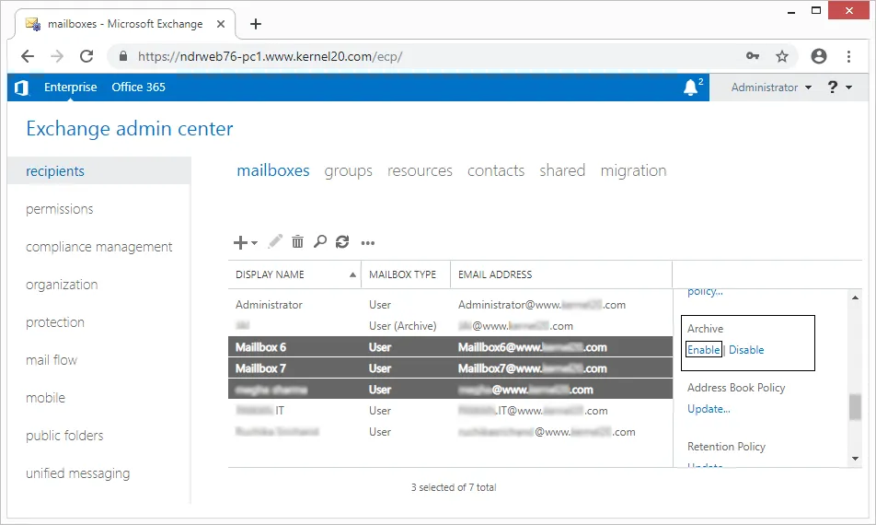Select mail flow in the sidebar
Screen dimensions: 876x525
(52, 360)
